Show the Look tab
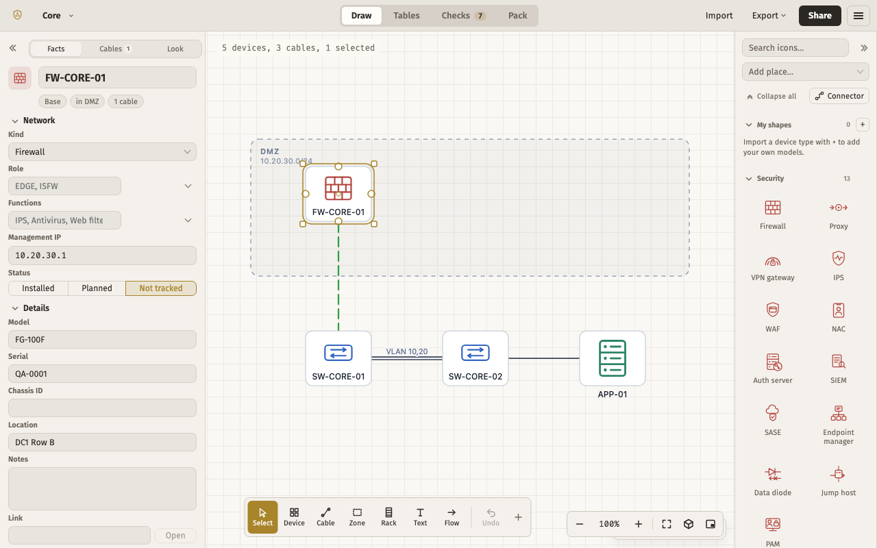 click(175, 49)
